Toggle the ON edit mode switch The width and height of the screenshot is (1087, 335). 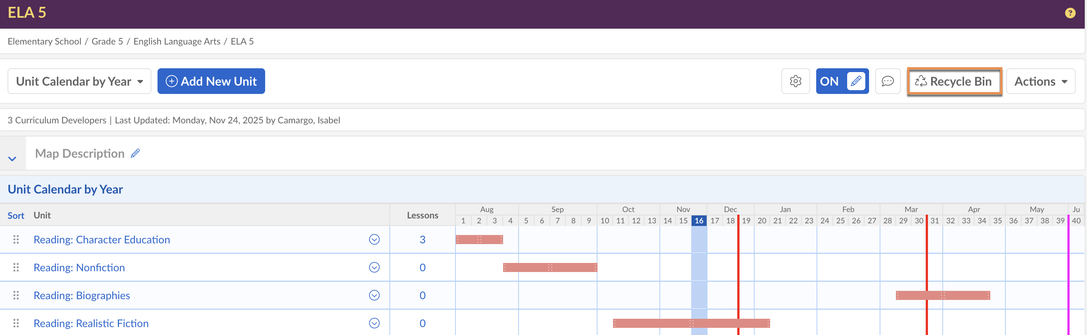tap(842, 81)
